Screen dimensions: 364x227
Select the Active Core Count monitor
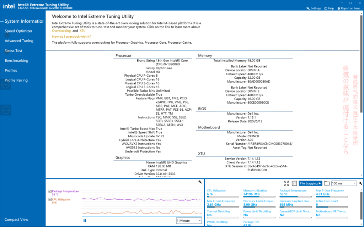click(332, 204)
